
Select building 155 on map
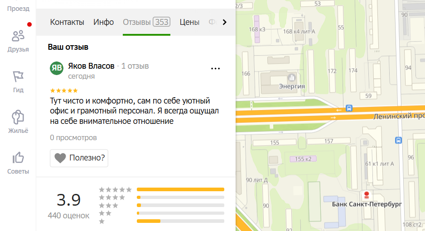(x=275, y=142)
